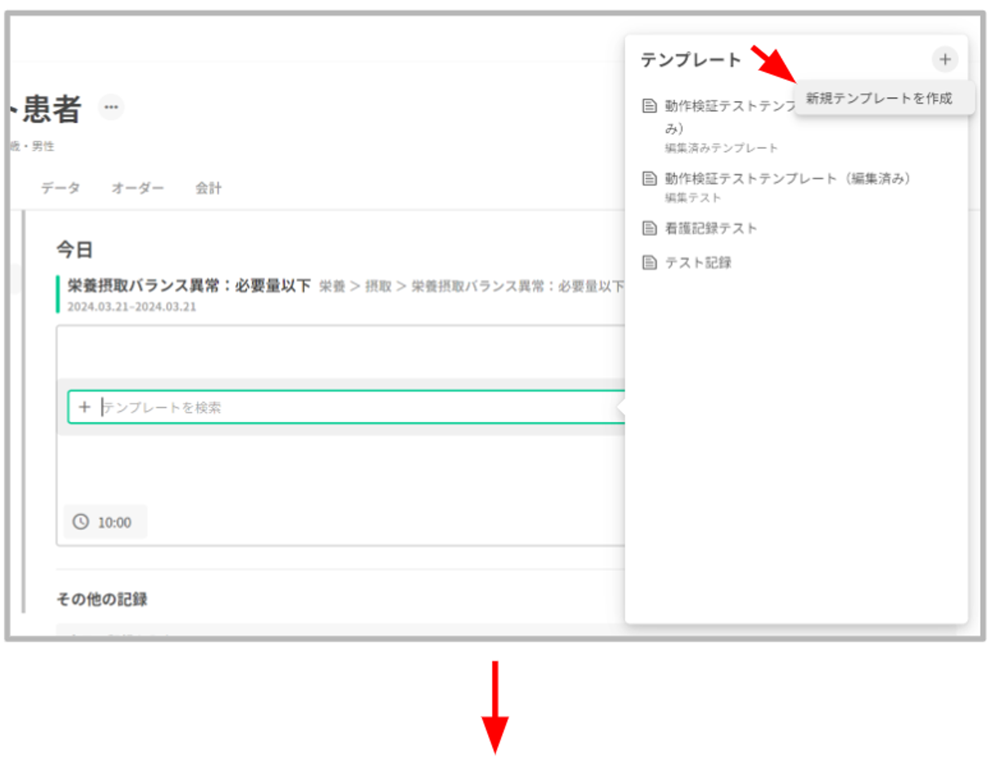The width and height of the screenshot is (989, 762).
Task: Select 新規テンプレートを作成 menu entry
Action: 879,98
